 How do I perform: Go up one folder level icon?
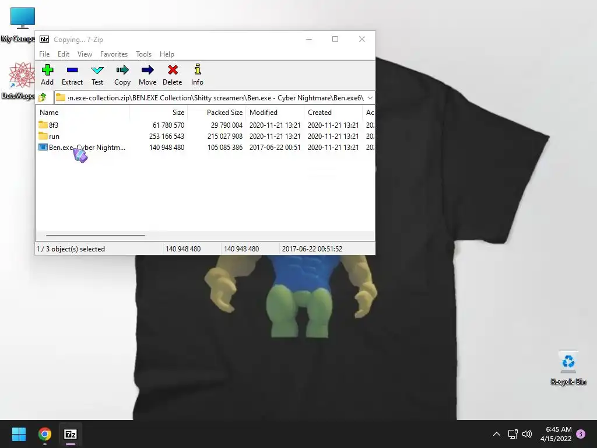point(43,97)
